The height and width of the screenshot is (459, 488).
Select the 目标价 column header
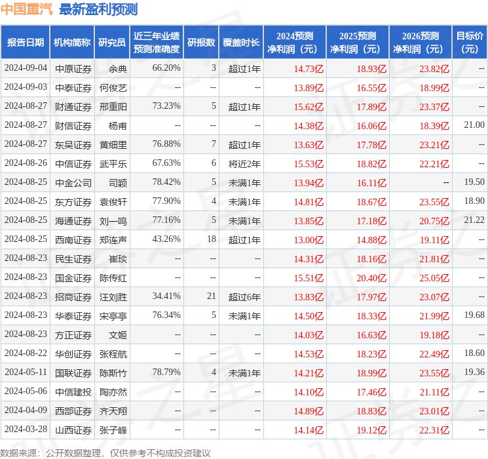pos(470,43)
